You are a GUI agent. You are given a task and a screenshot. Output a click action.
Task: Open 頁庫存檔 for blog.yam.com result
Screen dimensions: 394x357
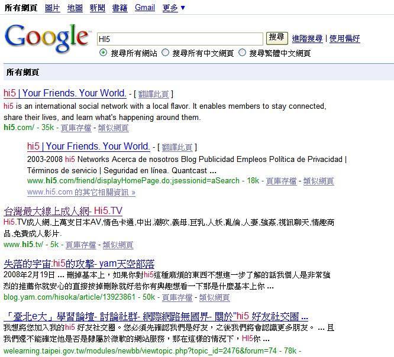[x=177, y=297]
